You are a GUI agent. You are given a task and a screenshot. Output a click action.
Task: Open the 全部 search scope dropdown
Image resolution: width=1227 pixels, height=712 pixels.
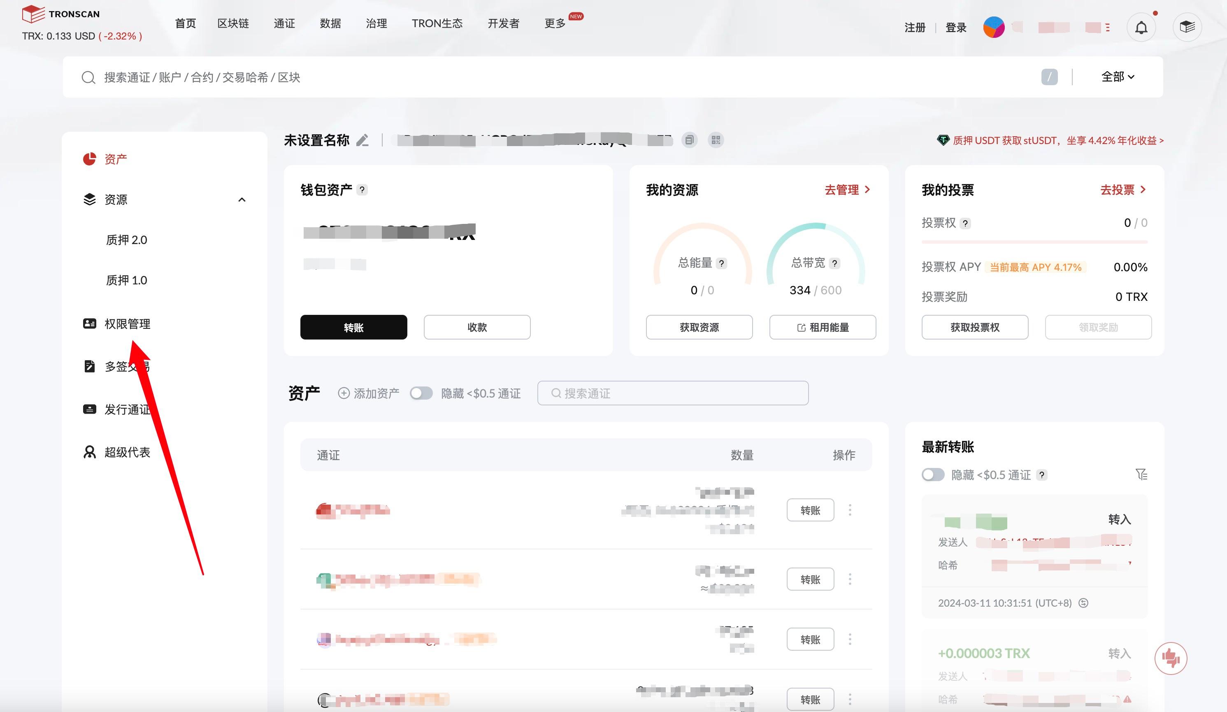1118,77
